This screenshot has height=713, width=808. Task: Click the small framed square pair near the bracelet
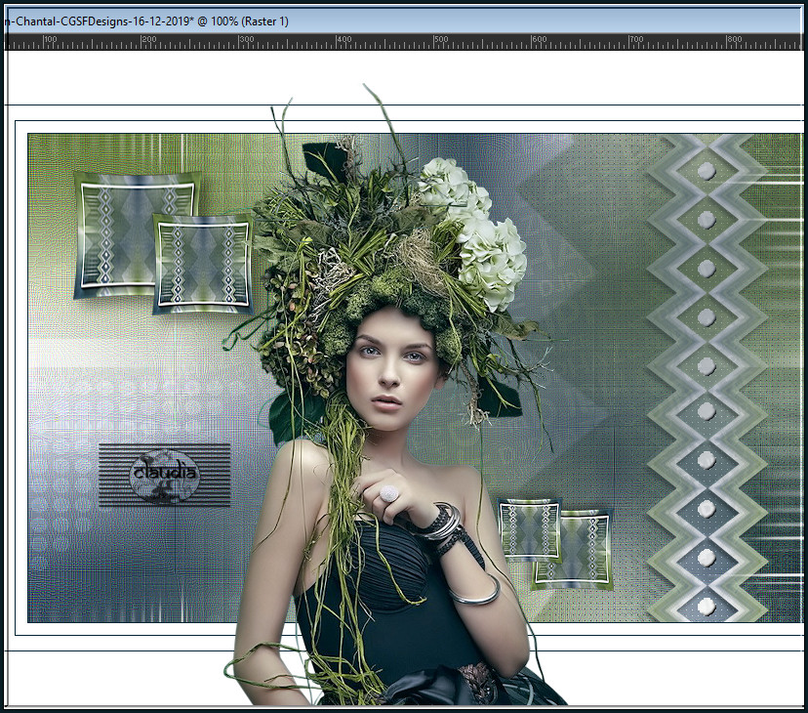[556, 544]
